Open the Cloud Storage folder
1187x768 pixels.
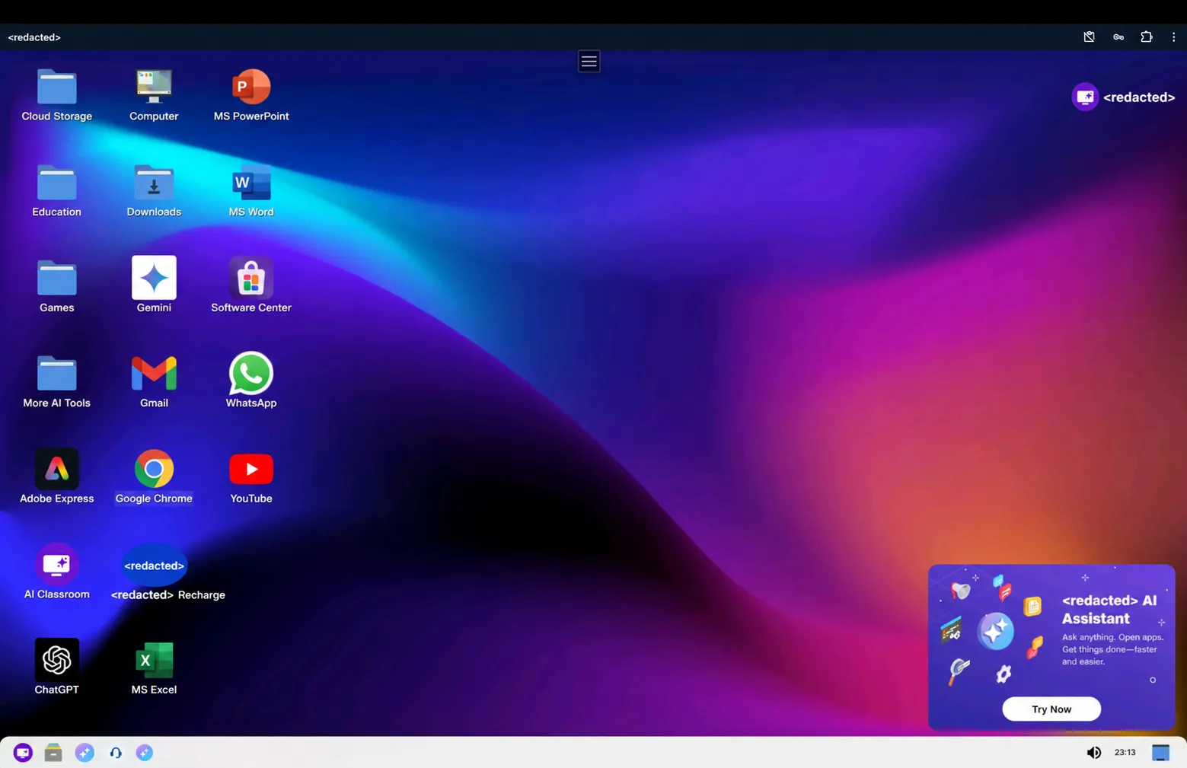pos(56,95)
